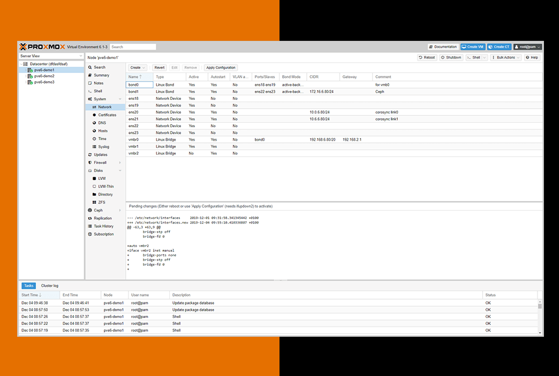Select node pve6-demo1 in tree
559x376 pixels.
44,70
